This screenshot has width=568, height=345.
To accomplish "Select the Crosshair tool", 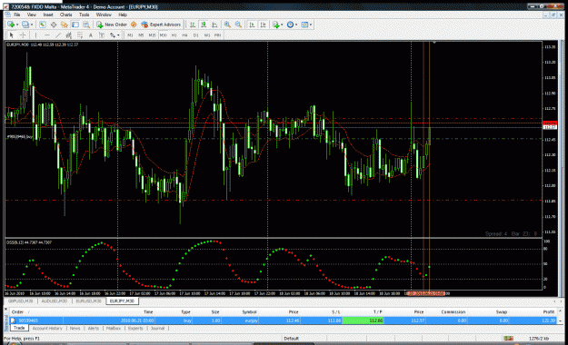I will coord(23,35).
